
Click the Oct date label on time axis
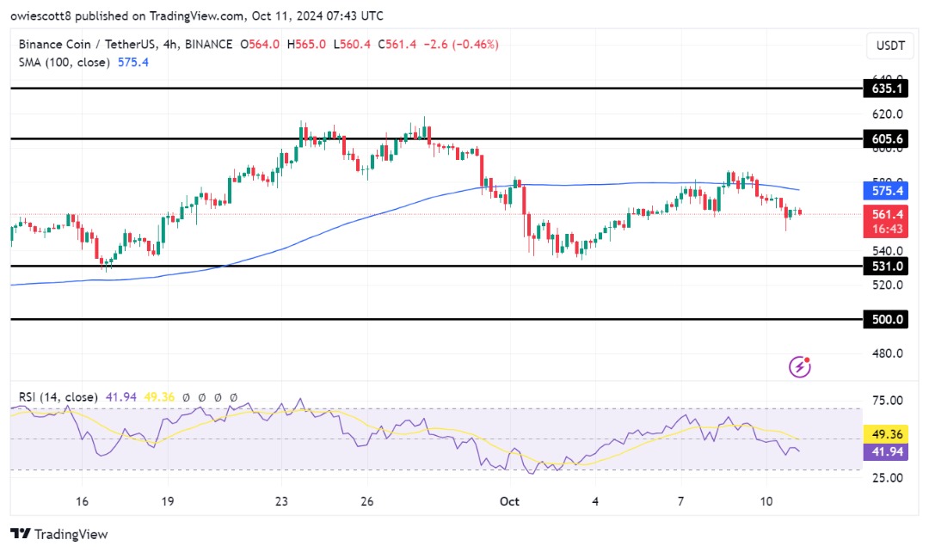pos(509,501)
